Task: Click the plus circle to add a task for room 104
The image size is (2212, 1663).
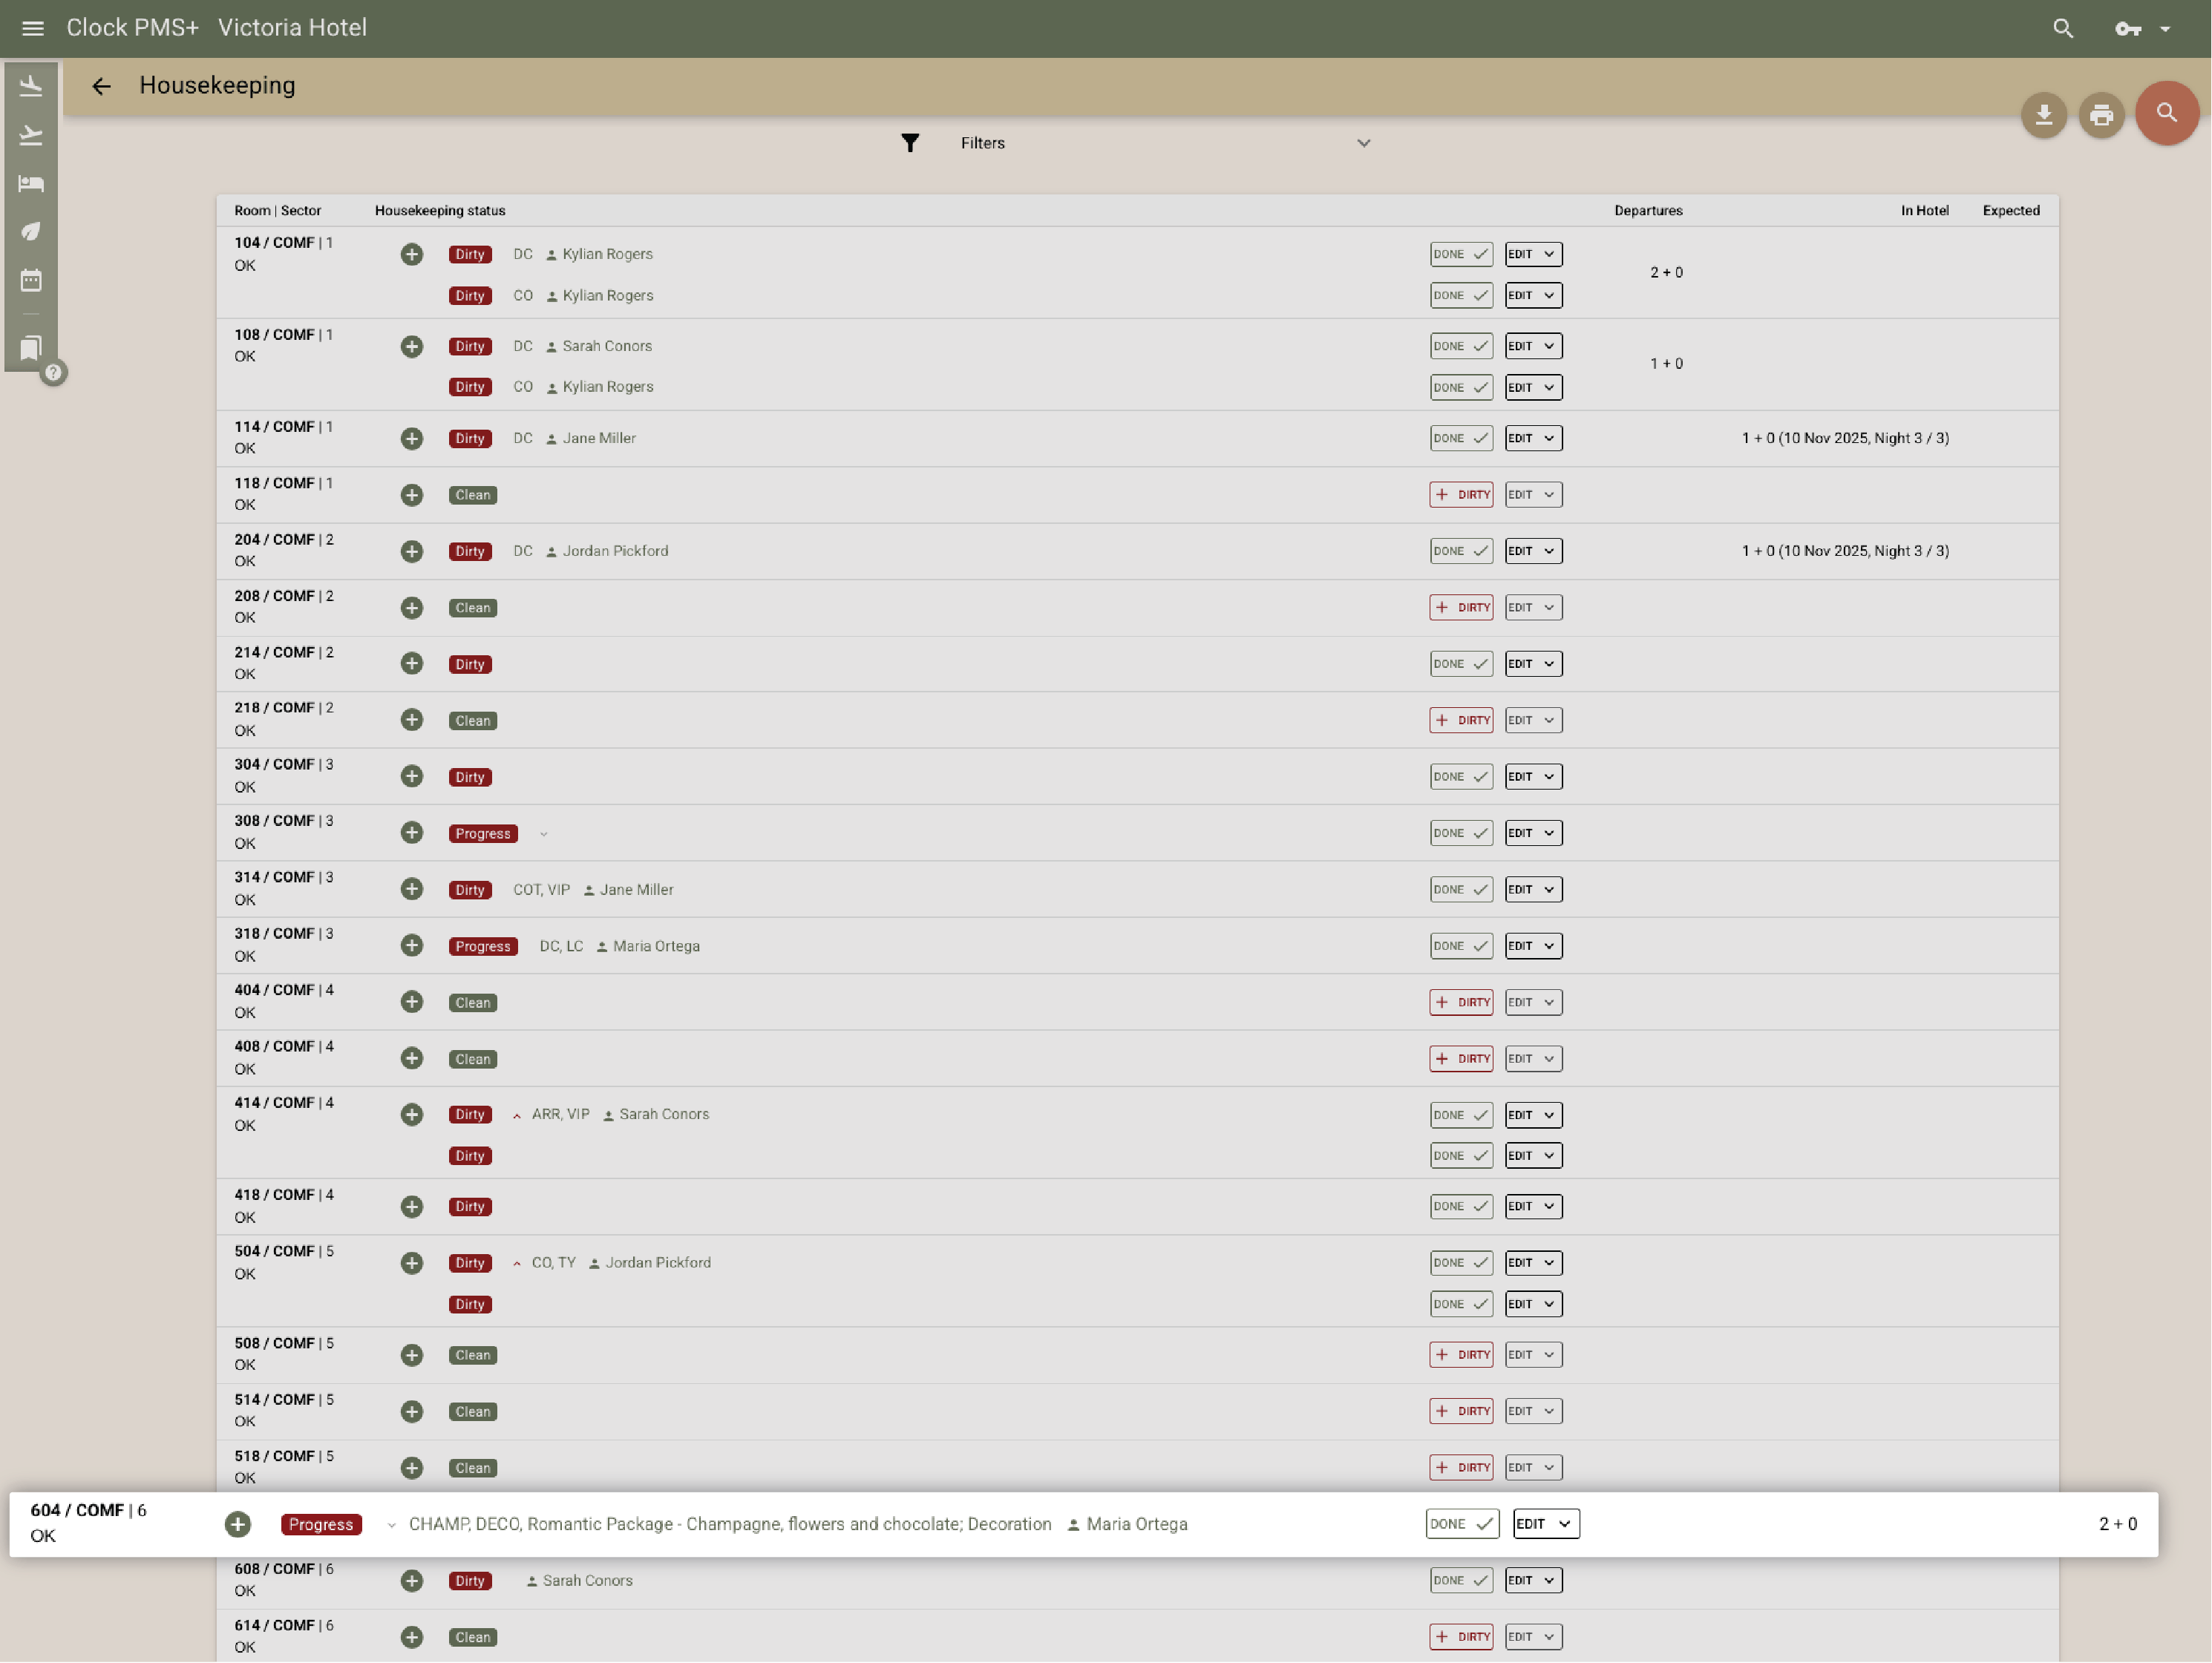Action: pyautogui.click(x=411, y=254)
